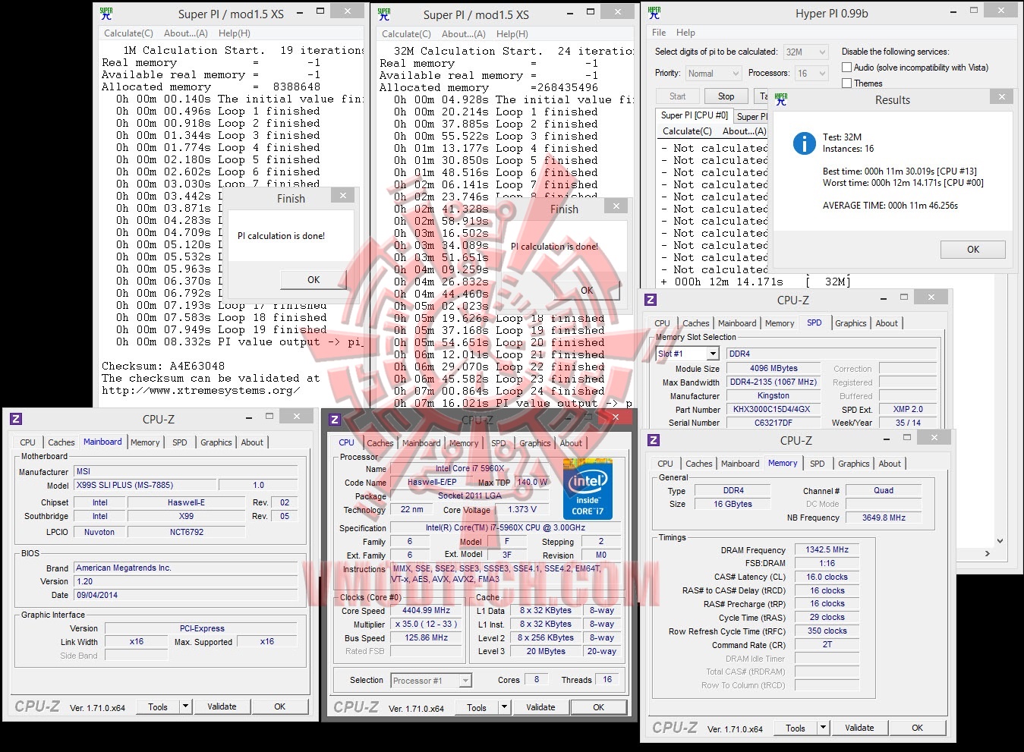The width and height of the screenshot is (1024, 752).
Task: Click the Core Speed value 4404.99 MHz
Action: coord(427,611)
